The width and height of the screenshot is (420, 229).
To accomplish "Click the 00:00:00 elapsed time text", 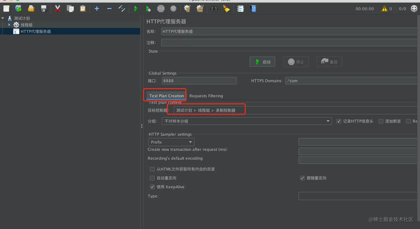I will pos(365,9).
